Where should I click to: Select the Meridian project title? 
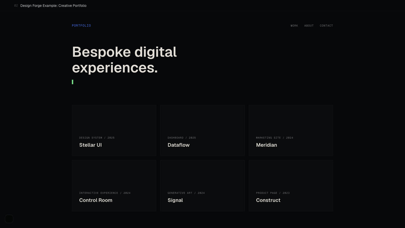click(x=266, y=145)
